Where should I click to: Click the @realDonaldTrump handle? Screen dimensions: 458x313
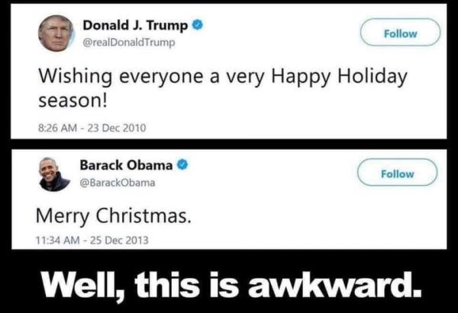pyautogui.click(x=129, y=43)
